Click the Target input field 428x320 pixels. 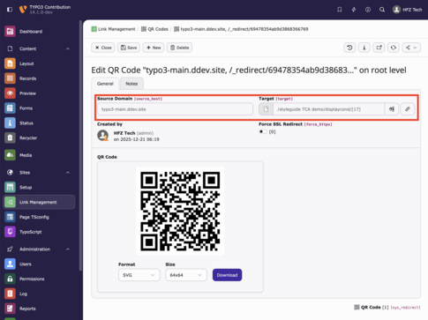[328, 109]
